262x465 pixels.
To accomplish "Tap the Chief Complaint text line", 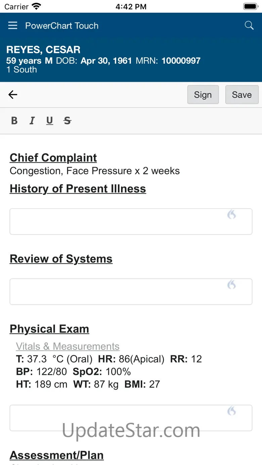I will (94, 171).
